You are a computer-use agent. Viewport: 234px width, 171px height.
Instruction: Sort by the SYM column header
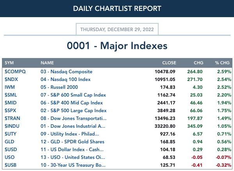(9, 63)
